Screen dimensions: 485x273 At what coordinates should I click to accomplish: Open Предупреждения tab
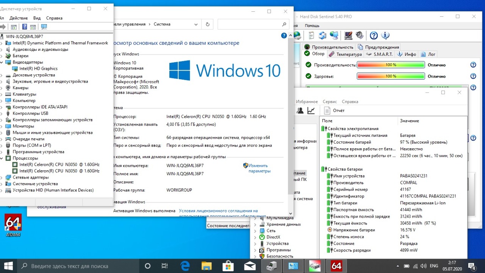[378, 47]
